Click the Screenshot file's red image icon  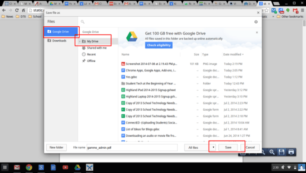[x=123, y=64]
